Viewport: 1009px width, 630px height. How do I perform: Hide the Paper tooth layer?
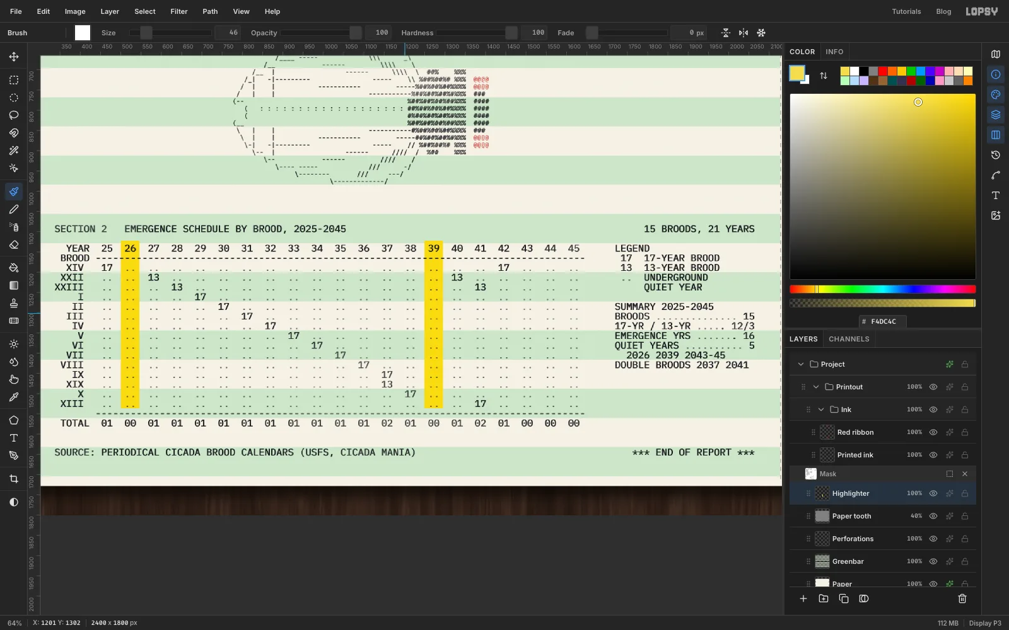pyautogui.click(x=933, y=516)
